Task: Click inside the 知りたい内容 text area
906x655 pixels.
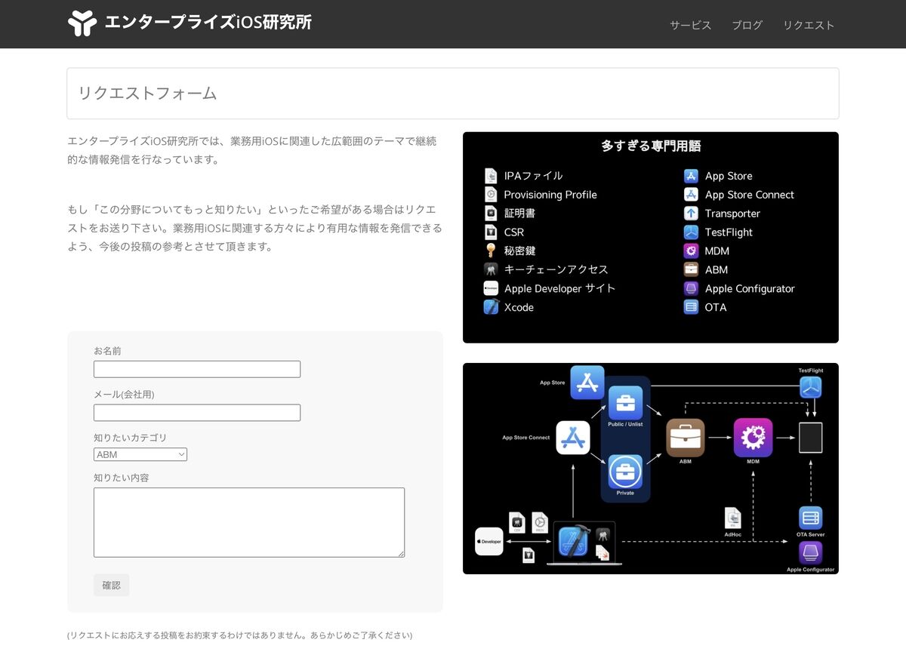Action: click(249, 522)
